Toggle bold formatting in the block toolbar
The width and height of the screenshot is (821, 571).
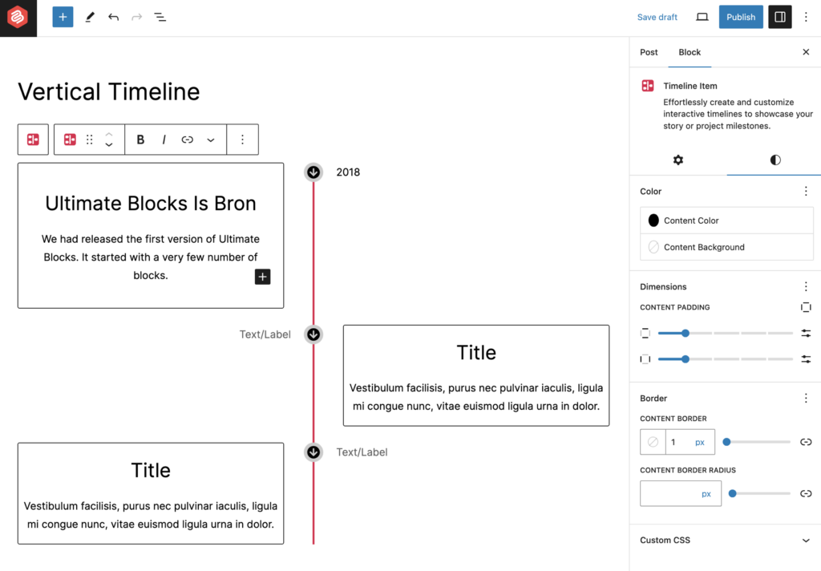tap(140, 140)
